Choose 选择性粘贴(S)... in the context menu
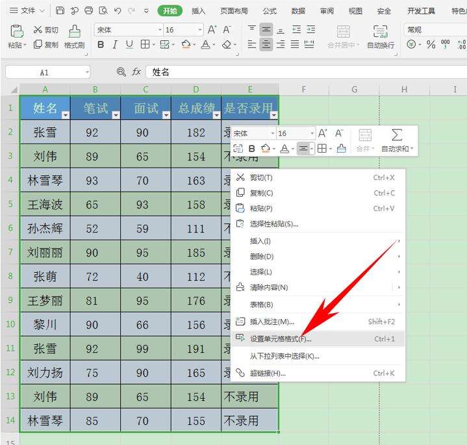 pos(274,223)
